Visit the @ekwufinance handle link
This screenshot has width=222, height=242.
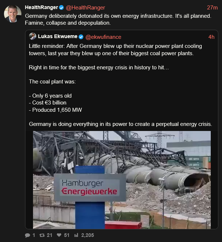pos(103,37)
